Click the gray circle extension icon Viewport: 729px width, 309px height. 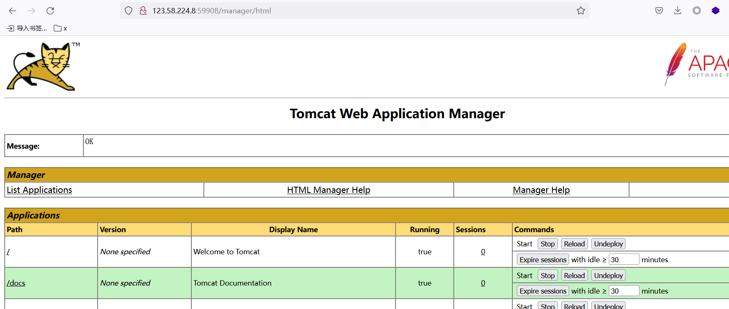pyautogui.click(x=697, y=11)
